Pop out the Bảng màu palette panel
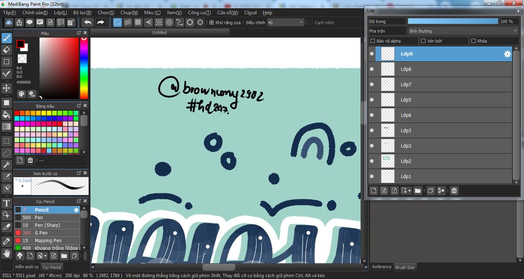Screen dimensions: 524x279 pyautogui.click(x=79, y=105)
